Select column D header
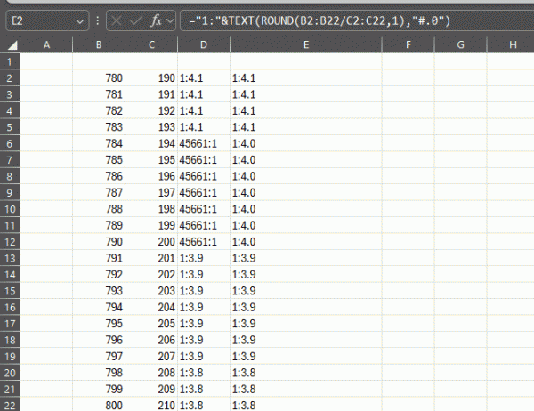 tap(204, 44)
